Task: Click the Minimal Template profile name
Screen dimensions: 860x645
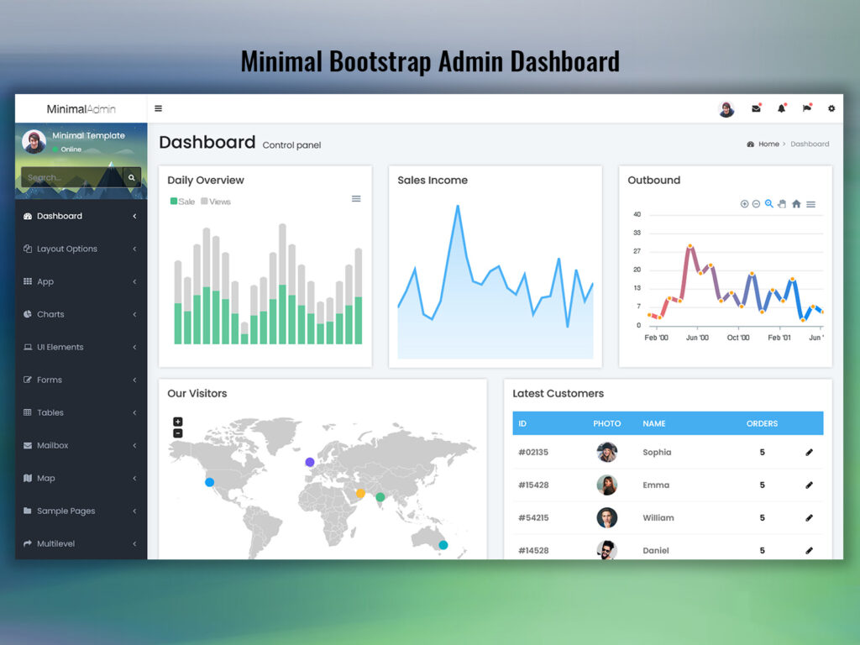Action: [x=88, y=135]
